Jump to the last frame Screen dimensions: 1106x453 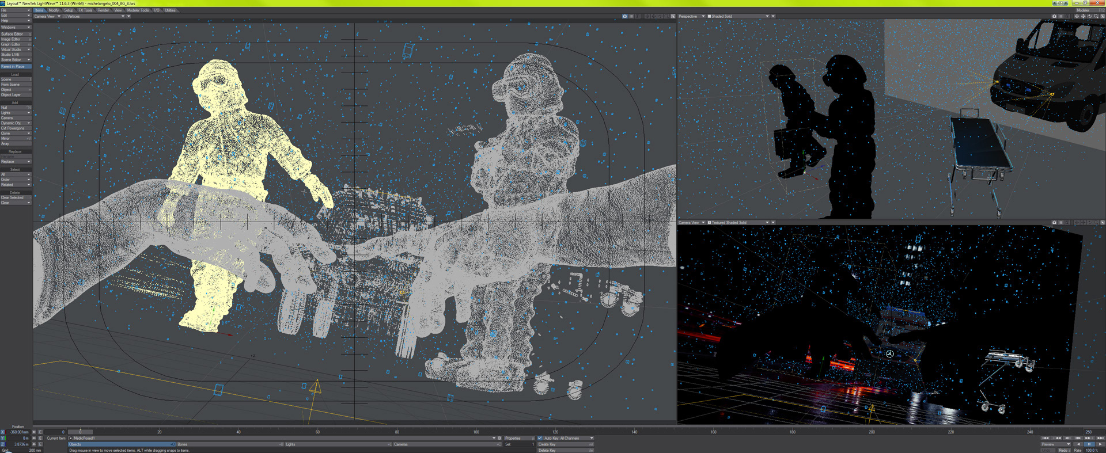click(x=1100, y=438)
